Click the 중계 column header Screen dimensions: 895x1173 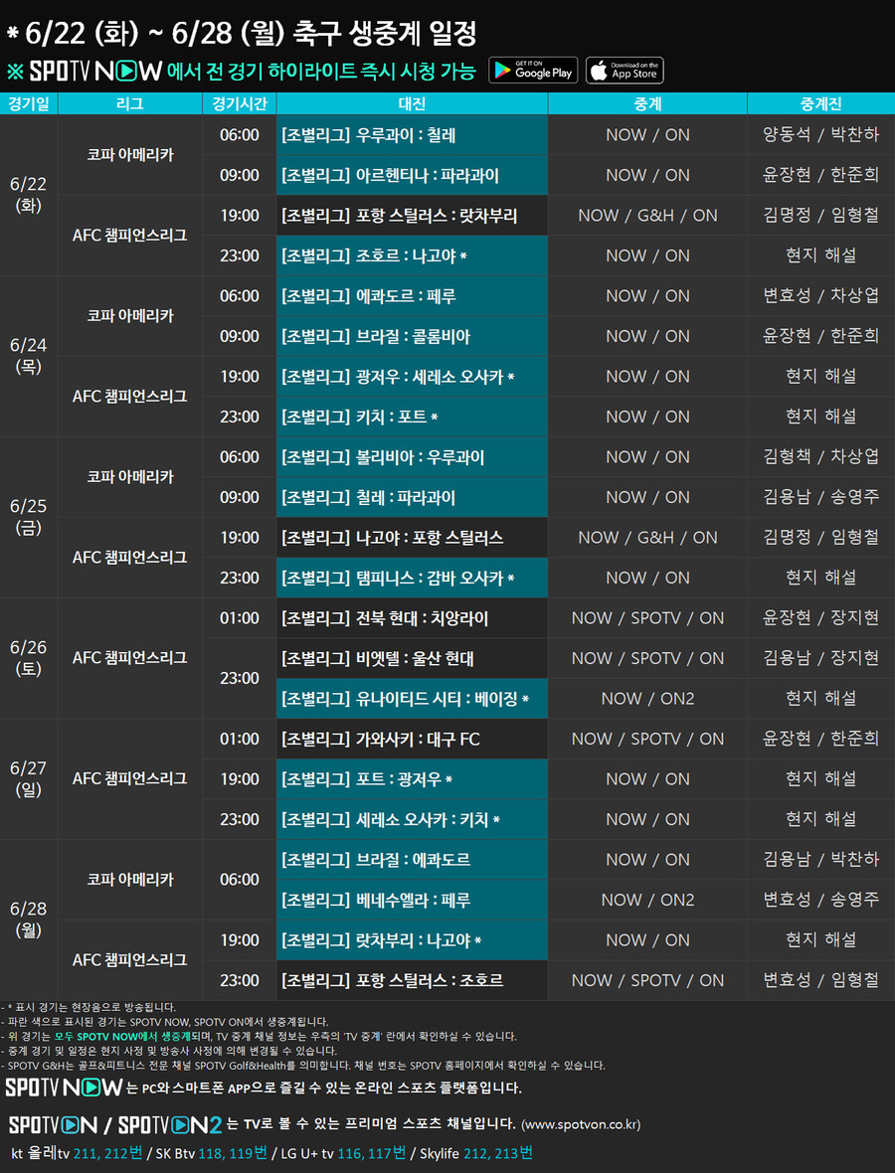647,103
